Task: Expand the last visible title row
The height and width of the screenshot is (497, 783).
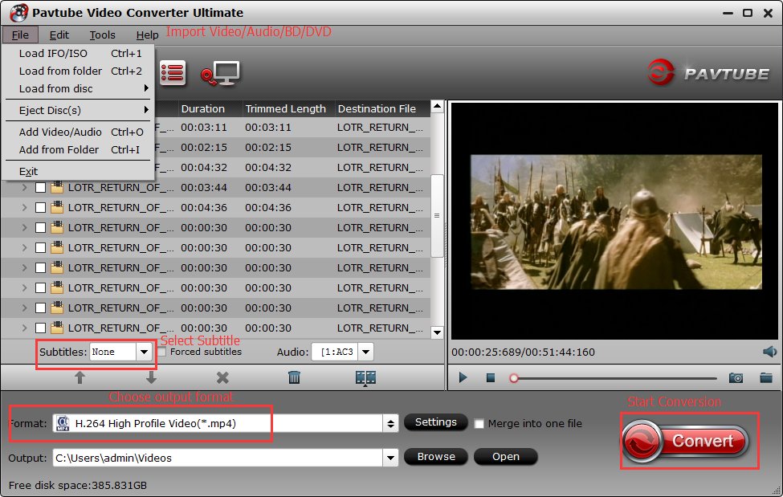Action: (x=24, y=328)
